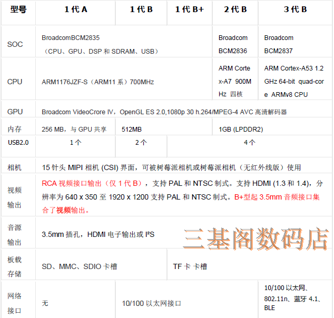Click the 'BroadcomBCM2835' text
This screenshot has width=334, height=318.
tap(71, 38)
